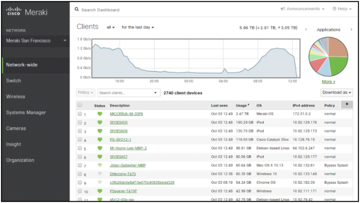Screen dimensions: 360x203
Task: Click the Search clients input field
Action: (x=125, y=93)
